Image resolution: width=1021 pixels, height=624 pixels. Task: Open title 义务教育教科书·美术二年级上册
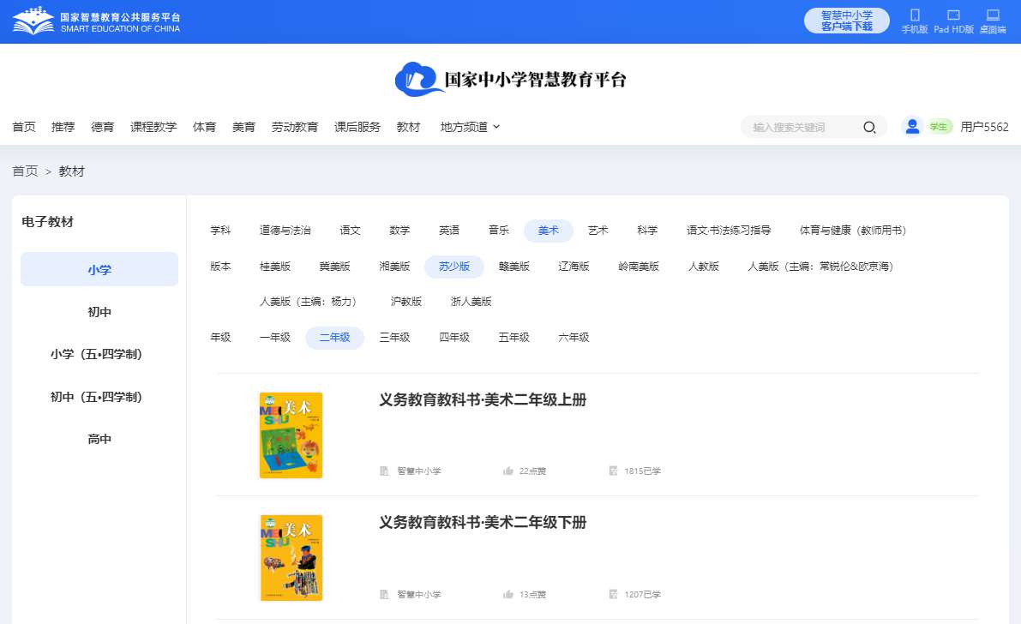pyautogui.click(x=483, y=400)
